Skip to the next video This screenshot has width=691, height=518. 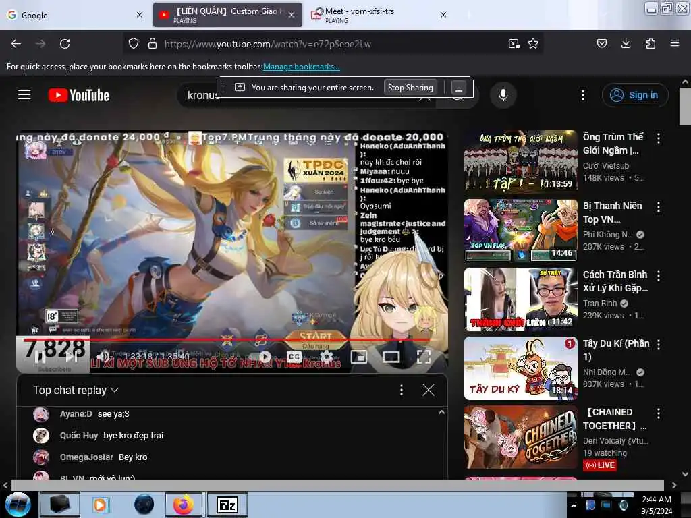pyautogui.click(x=72, y=357)
